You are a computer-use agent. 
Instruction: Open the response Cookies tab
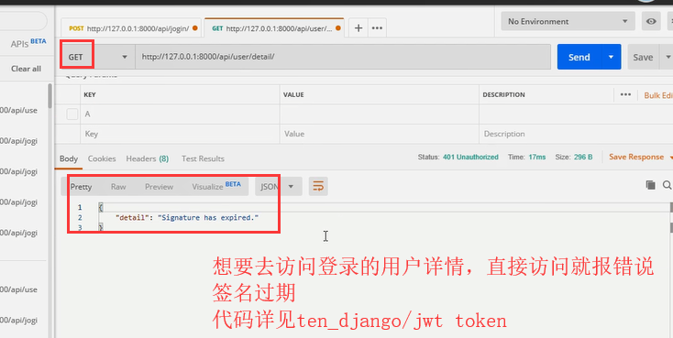click(102, 158)
